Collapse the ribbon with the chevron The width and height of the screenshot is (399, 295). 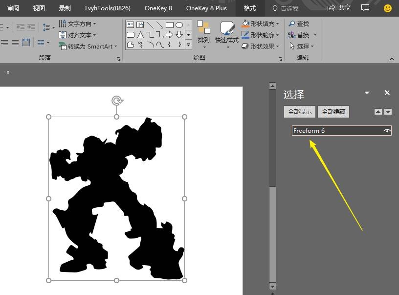point(392,59)
